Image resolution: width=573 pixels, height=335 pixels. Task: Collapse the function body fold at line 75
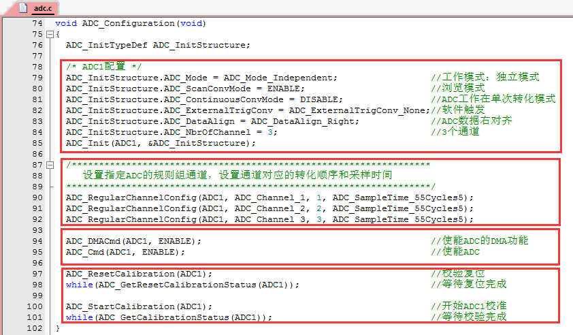coord(50,34)
